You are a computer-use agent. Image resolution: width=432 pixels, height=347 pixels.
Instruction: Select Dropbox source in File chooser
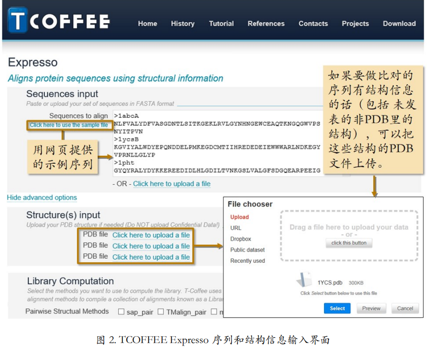click(x=241, y=239)
